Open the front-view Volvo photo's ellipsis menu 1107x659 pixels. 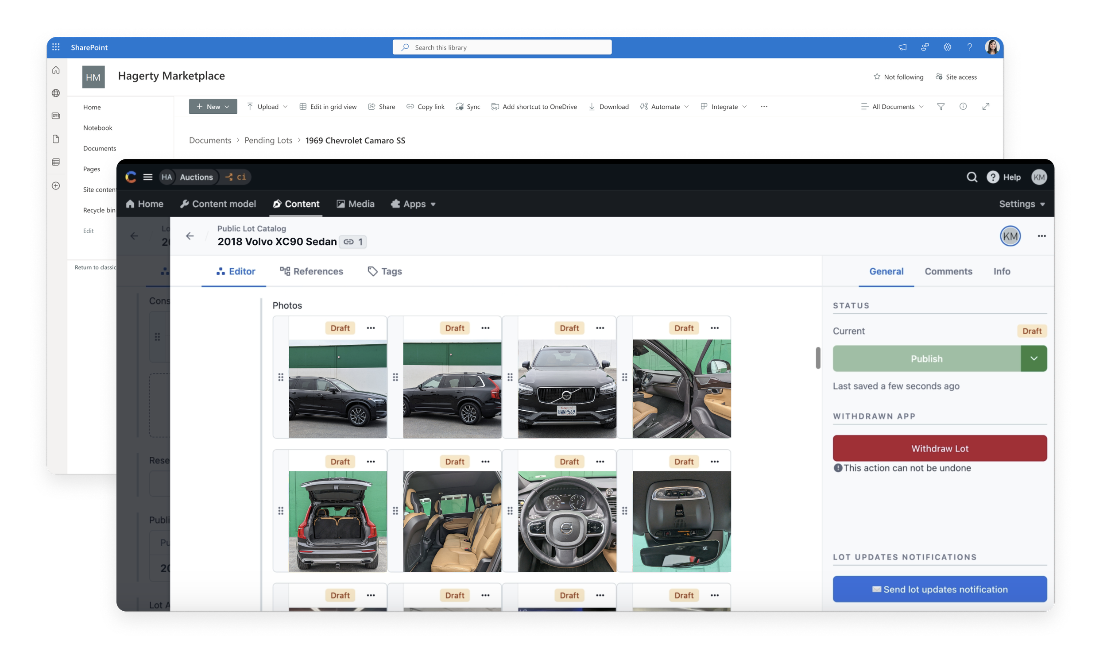(600, 328)
